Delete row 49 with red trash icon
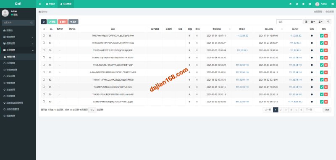The width and height of the screenshot is (336, 160). [326, 102]
